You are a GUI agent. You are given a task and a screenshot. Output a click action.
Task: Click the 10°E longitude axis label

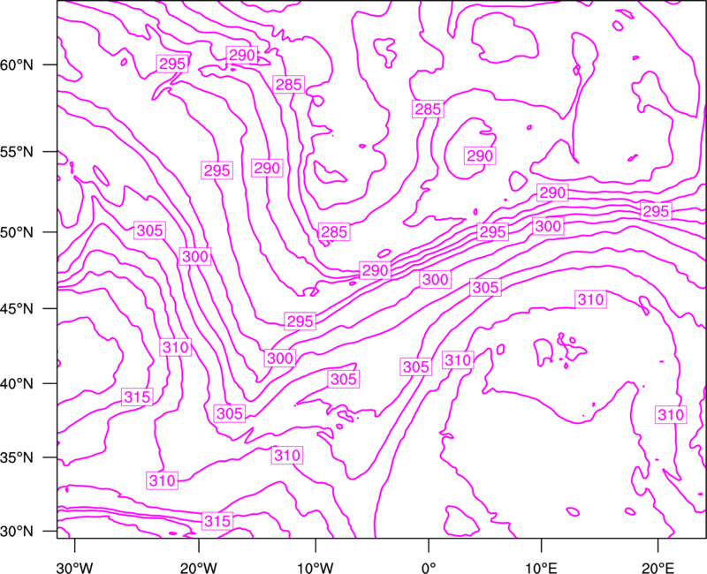[541, 568]
